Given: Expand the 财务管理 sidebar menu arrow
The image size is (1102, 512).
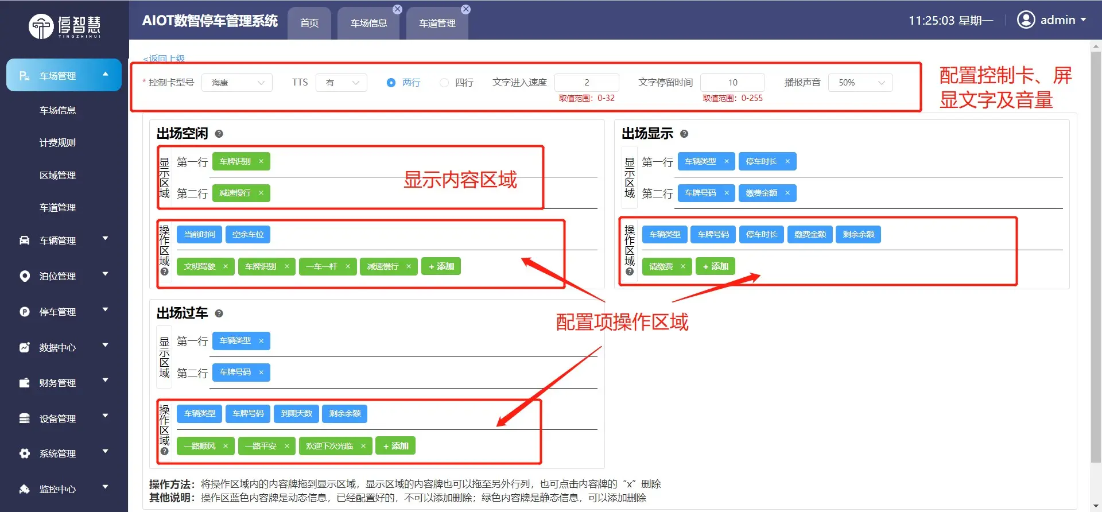Looking at the screenshot, I should tap(106, 381).
